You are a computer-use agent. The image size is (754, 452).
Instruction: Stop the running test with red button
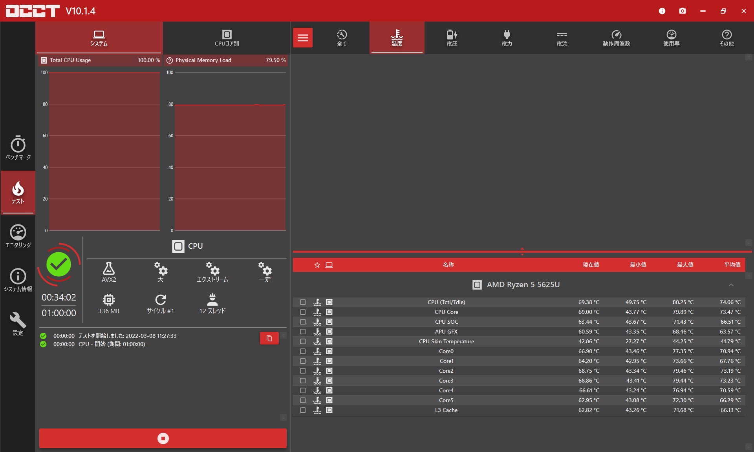click(163, 438)
